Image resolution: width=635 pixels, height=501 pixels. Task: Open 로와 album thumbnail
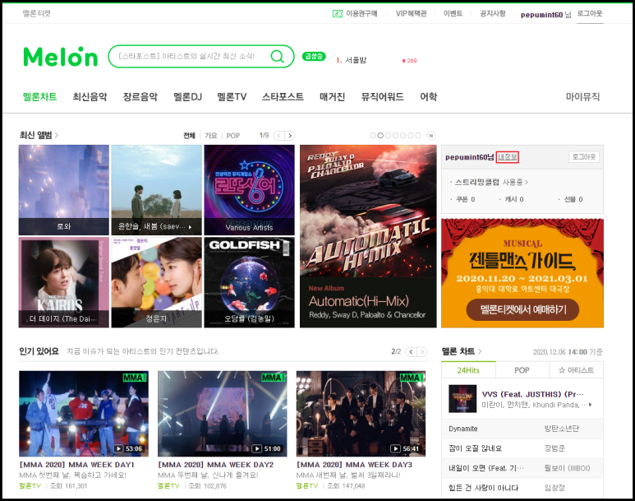64,190
